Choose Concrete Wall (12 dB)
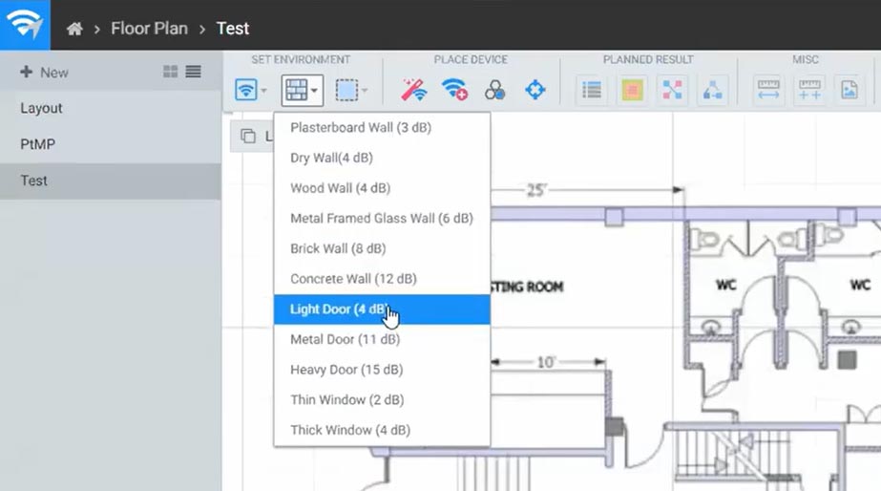 [353, 279]
